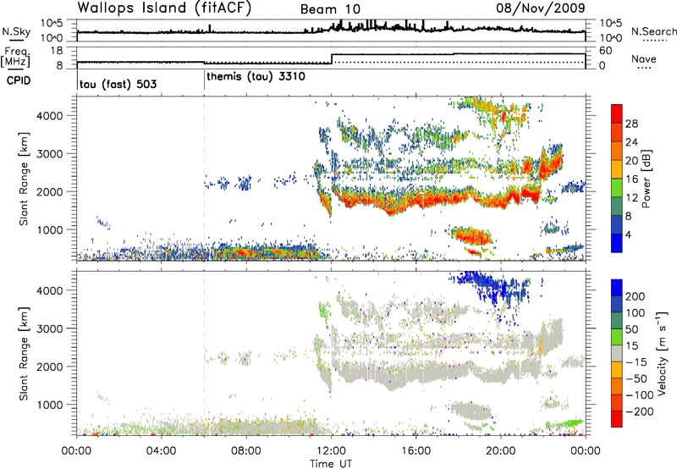Click the -50 label on Velocity colorbar

tap(636, 378)
